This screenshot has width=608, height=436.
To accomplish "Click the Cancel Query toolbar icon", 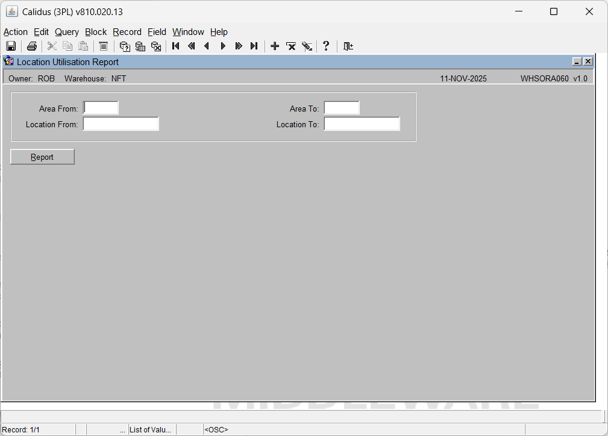I will point(156,46).
